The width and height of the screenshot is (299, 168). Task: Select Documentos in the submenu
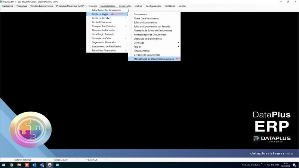(154, 14)
